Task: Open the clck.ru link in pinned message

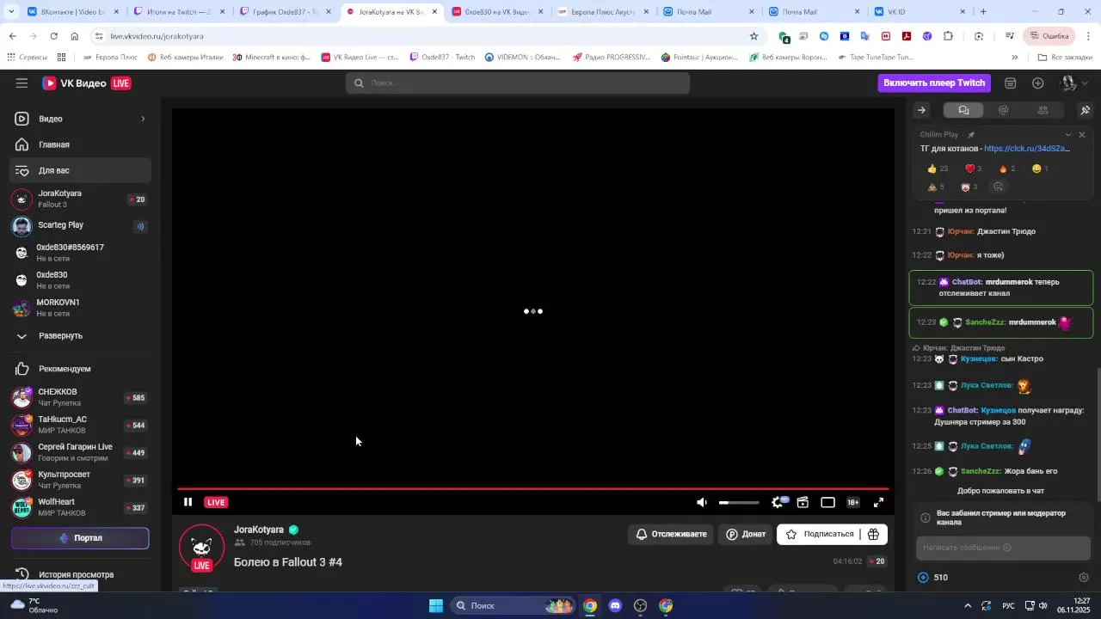Action: click(x=1027, y=149)
